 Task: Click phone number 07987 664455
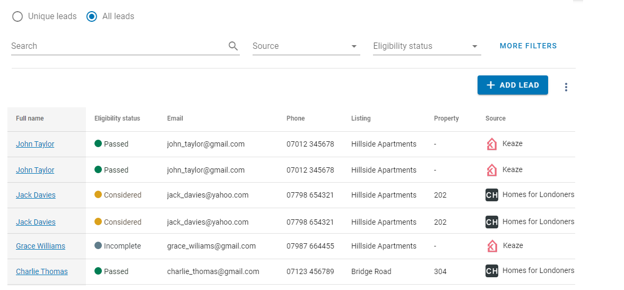[310, 246]
